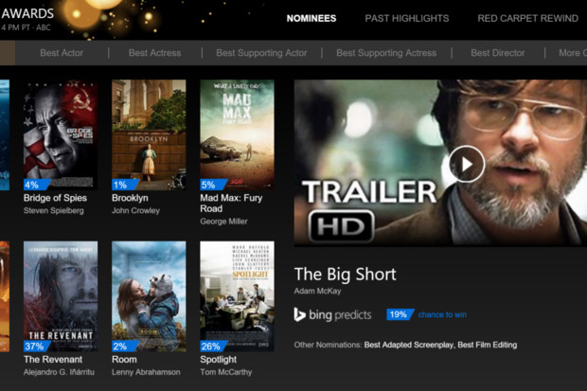Click the 19% chance to win badge

(399, 314)
